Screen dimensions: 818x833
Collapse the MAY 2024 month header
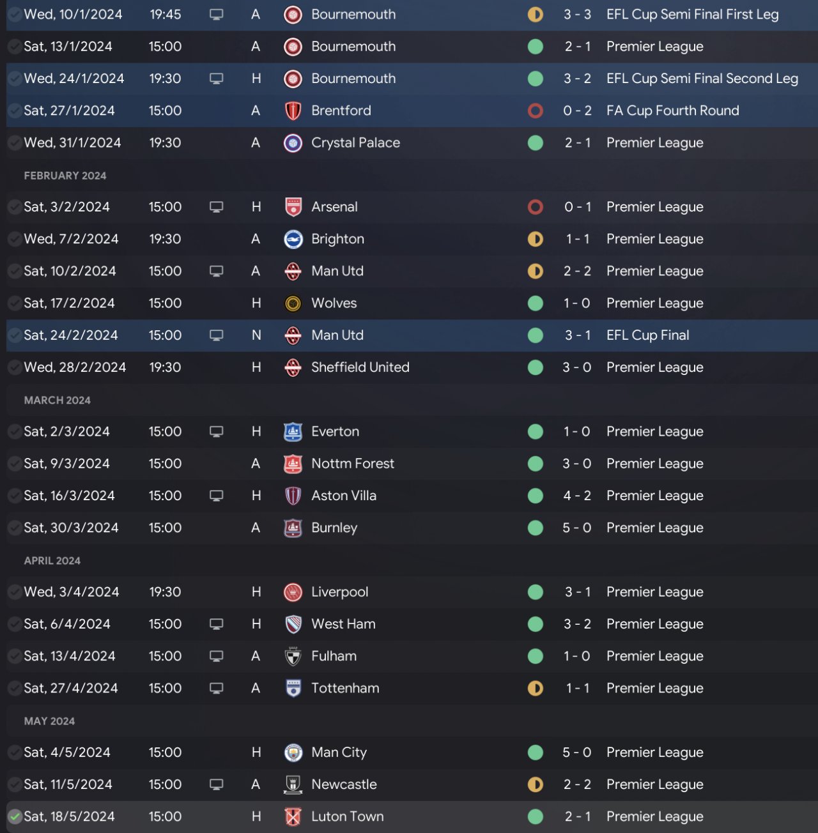tap(49, 721)
